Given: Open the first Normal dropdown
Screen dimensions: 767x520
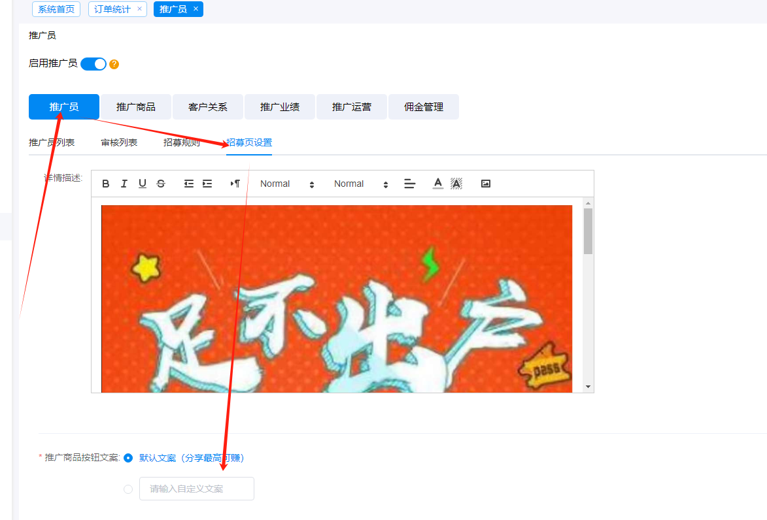Looking at the screenshot, I should [287, 184].
